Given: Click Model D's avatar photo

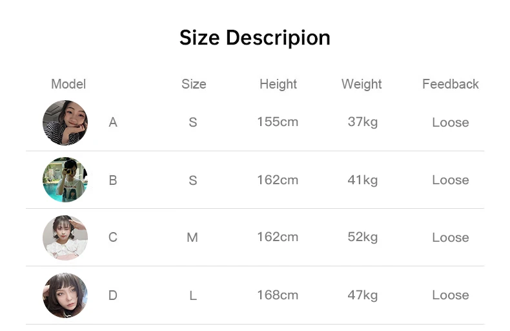Looking at the screenshot, I should point(65,295).
